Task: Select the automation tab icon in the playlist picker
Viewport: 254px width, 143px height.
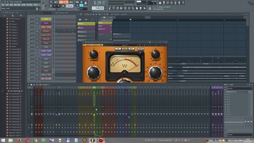Action: coord(92,19)
